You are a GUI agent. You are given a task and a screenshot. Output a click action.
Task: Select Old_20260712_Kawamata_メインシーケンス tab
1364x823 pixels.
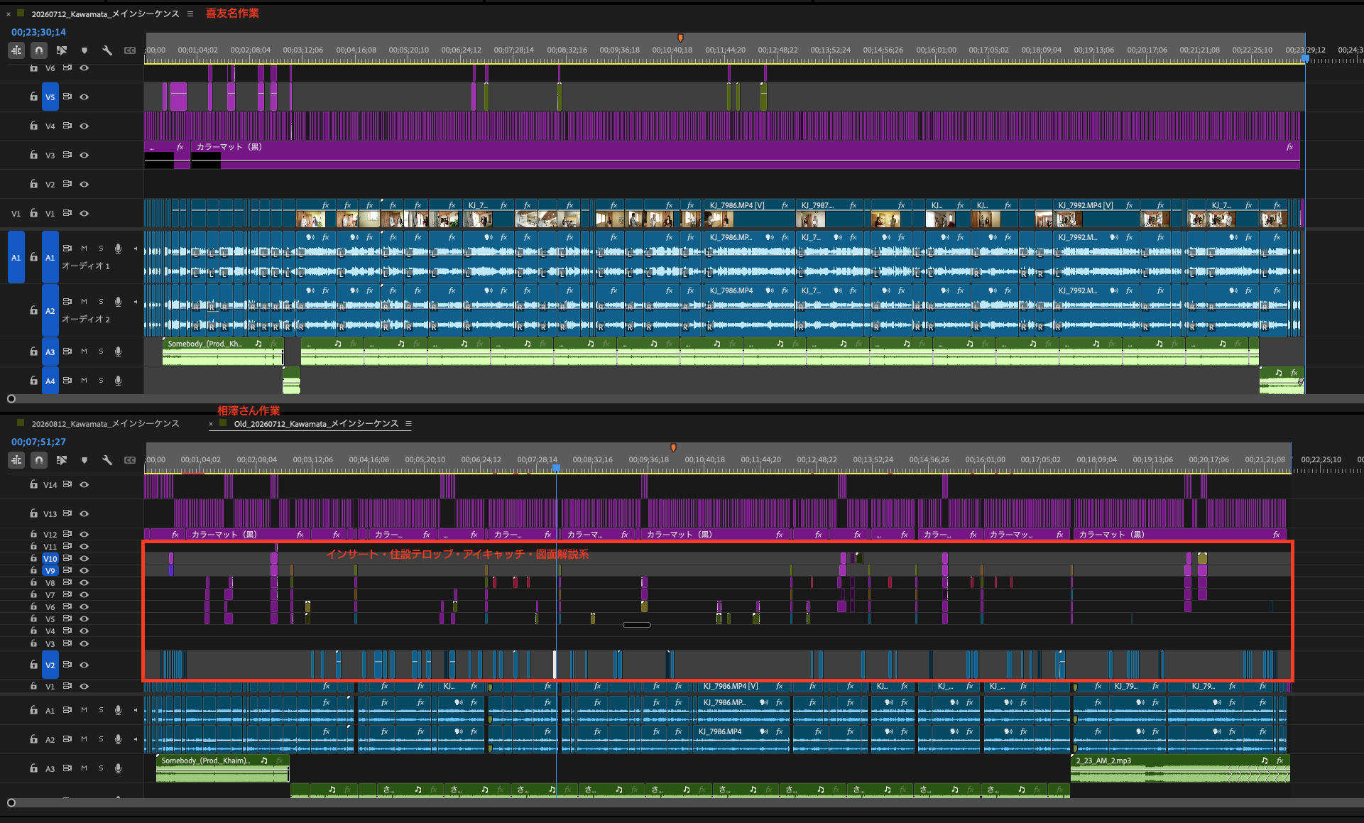tap(316, 423)
